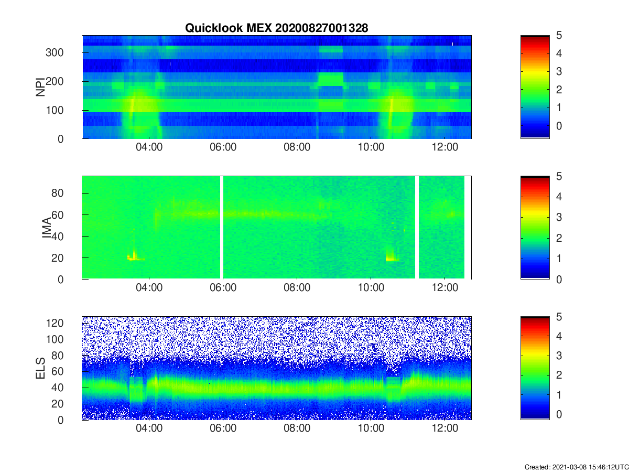The image size is (629, 472).
Task: Click the NPI y-axis label
Action: pyautogui.click(x=40, y=87)
